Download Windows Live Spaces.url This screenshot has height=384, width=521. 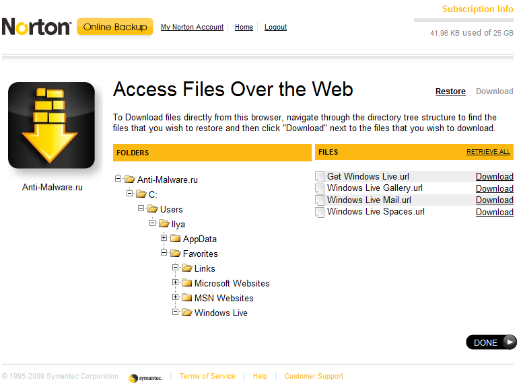click(x=495, y=212)
